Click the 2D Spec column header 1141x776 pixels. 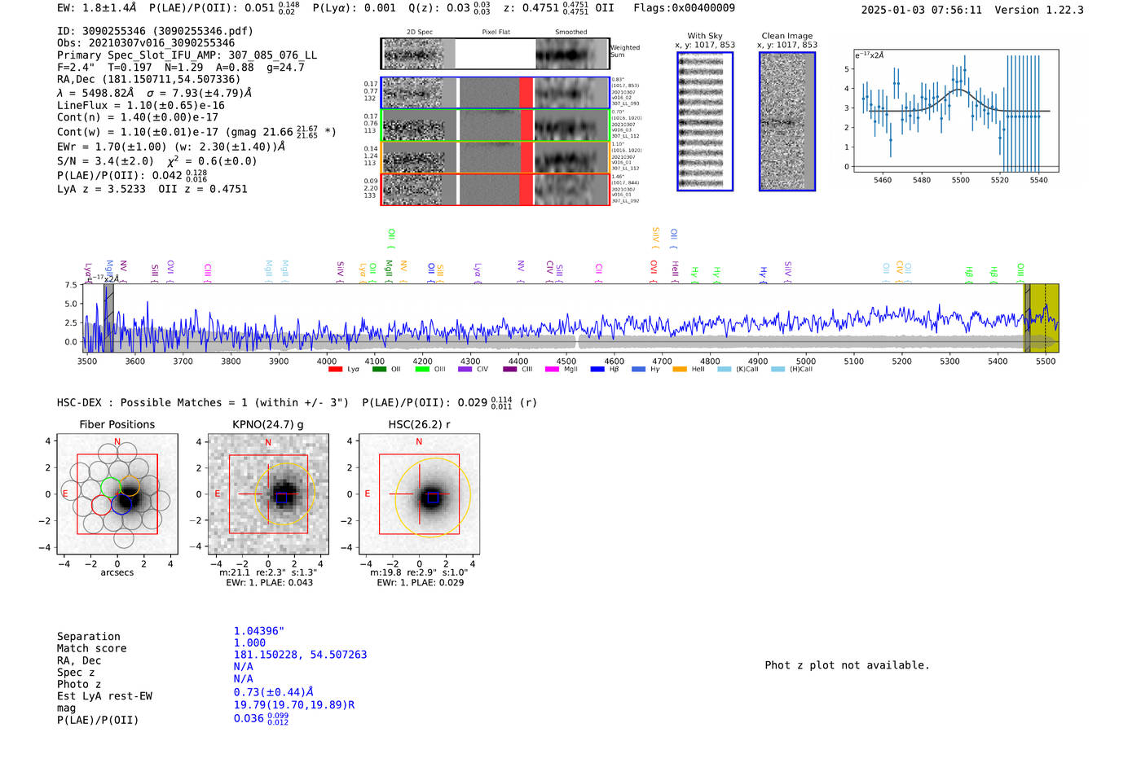click(420, 33)
